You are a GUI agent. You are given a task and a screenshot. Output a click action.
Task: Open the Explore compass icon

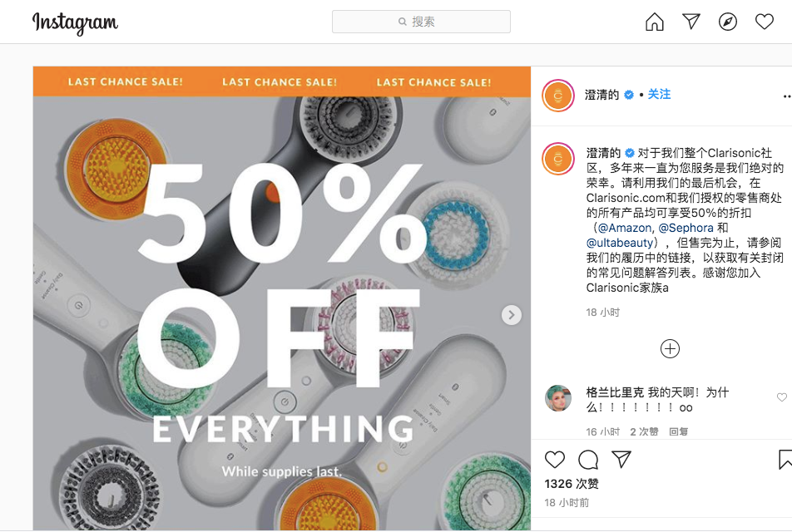727,22
